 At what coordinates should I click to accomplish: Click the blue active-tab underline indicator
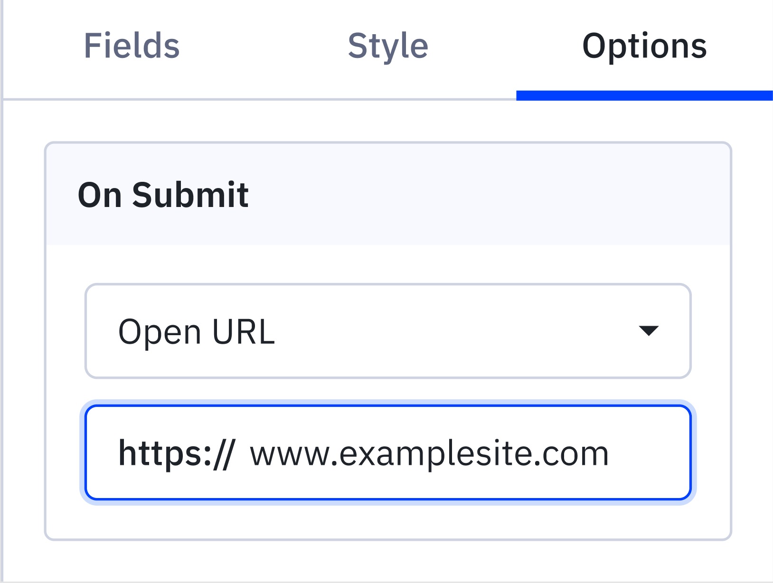pyautogui.click(x=644, y=95)
